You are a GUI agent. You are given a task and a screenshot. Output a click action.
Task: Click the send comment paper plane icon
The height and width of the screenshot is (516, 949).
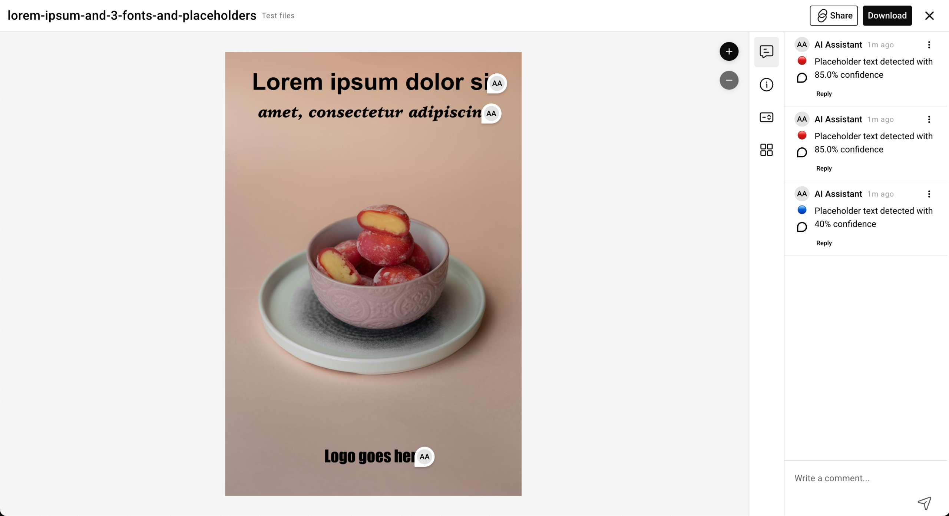pos(924,503)
